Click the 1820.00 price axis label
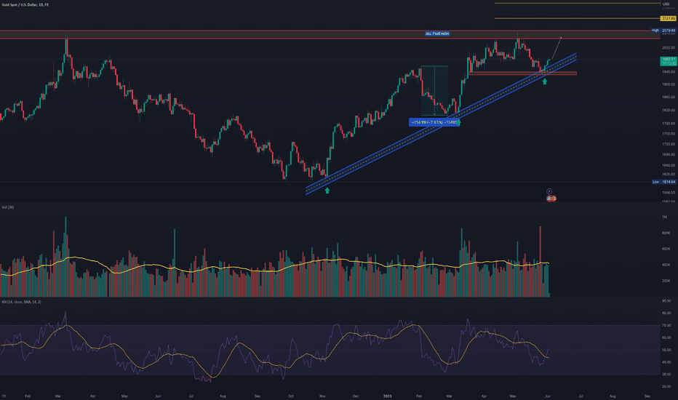678x400 pixels. 669,110
